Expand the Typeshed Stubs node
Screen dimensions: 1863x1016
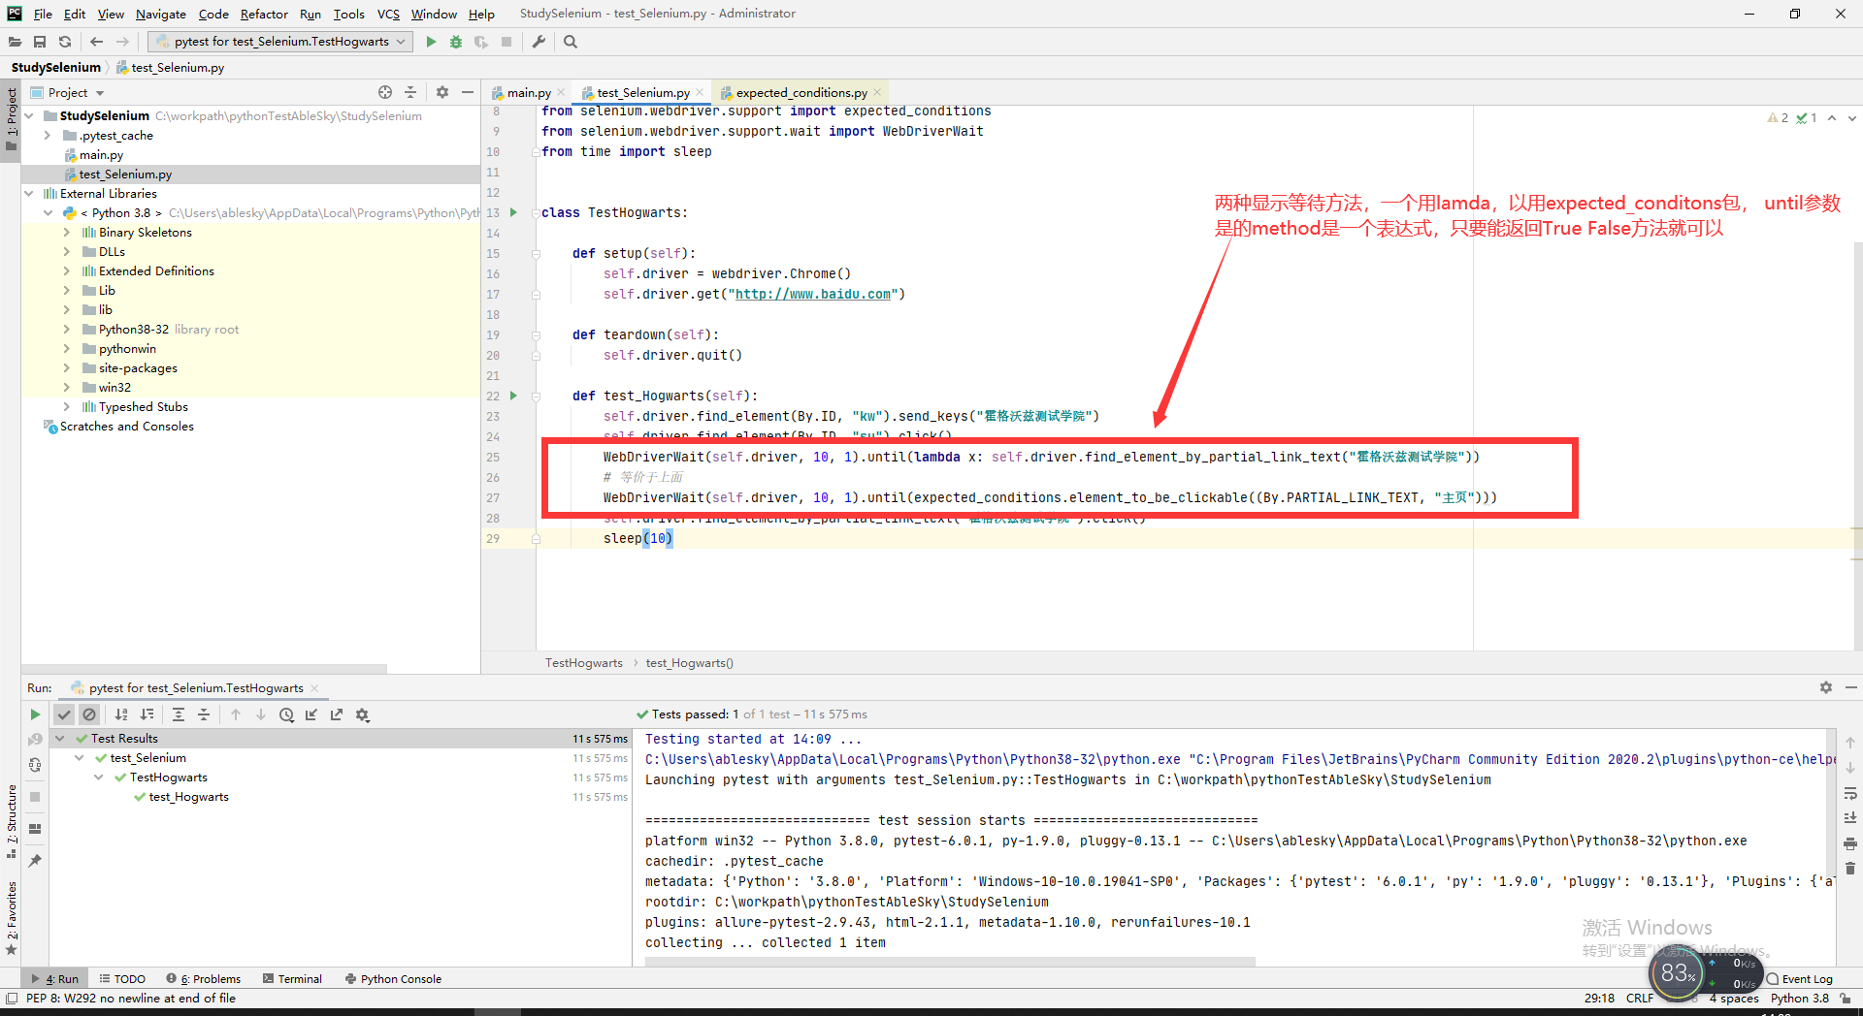pyautogui.click(x=67, y=407)
